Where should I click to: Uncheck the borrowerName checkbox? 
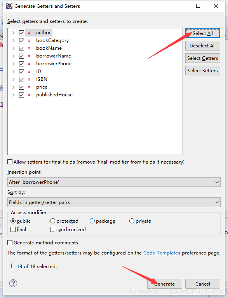[21, 56]
